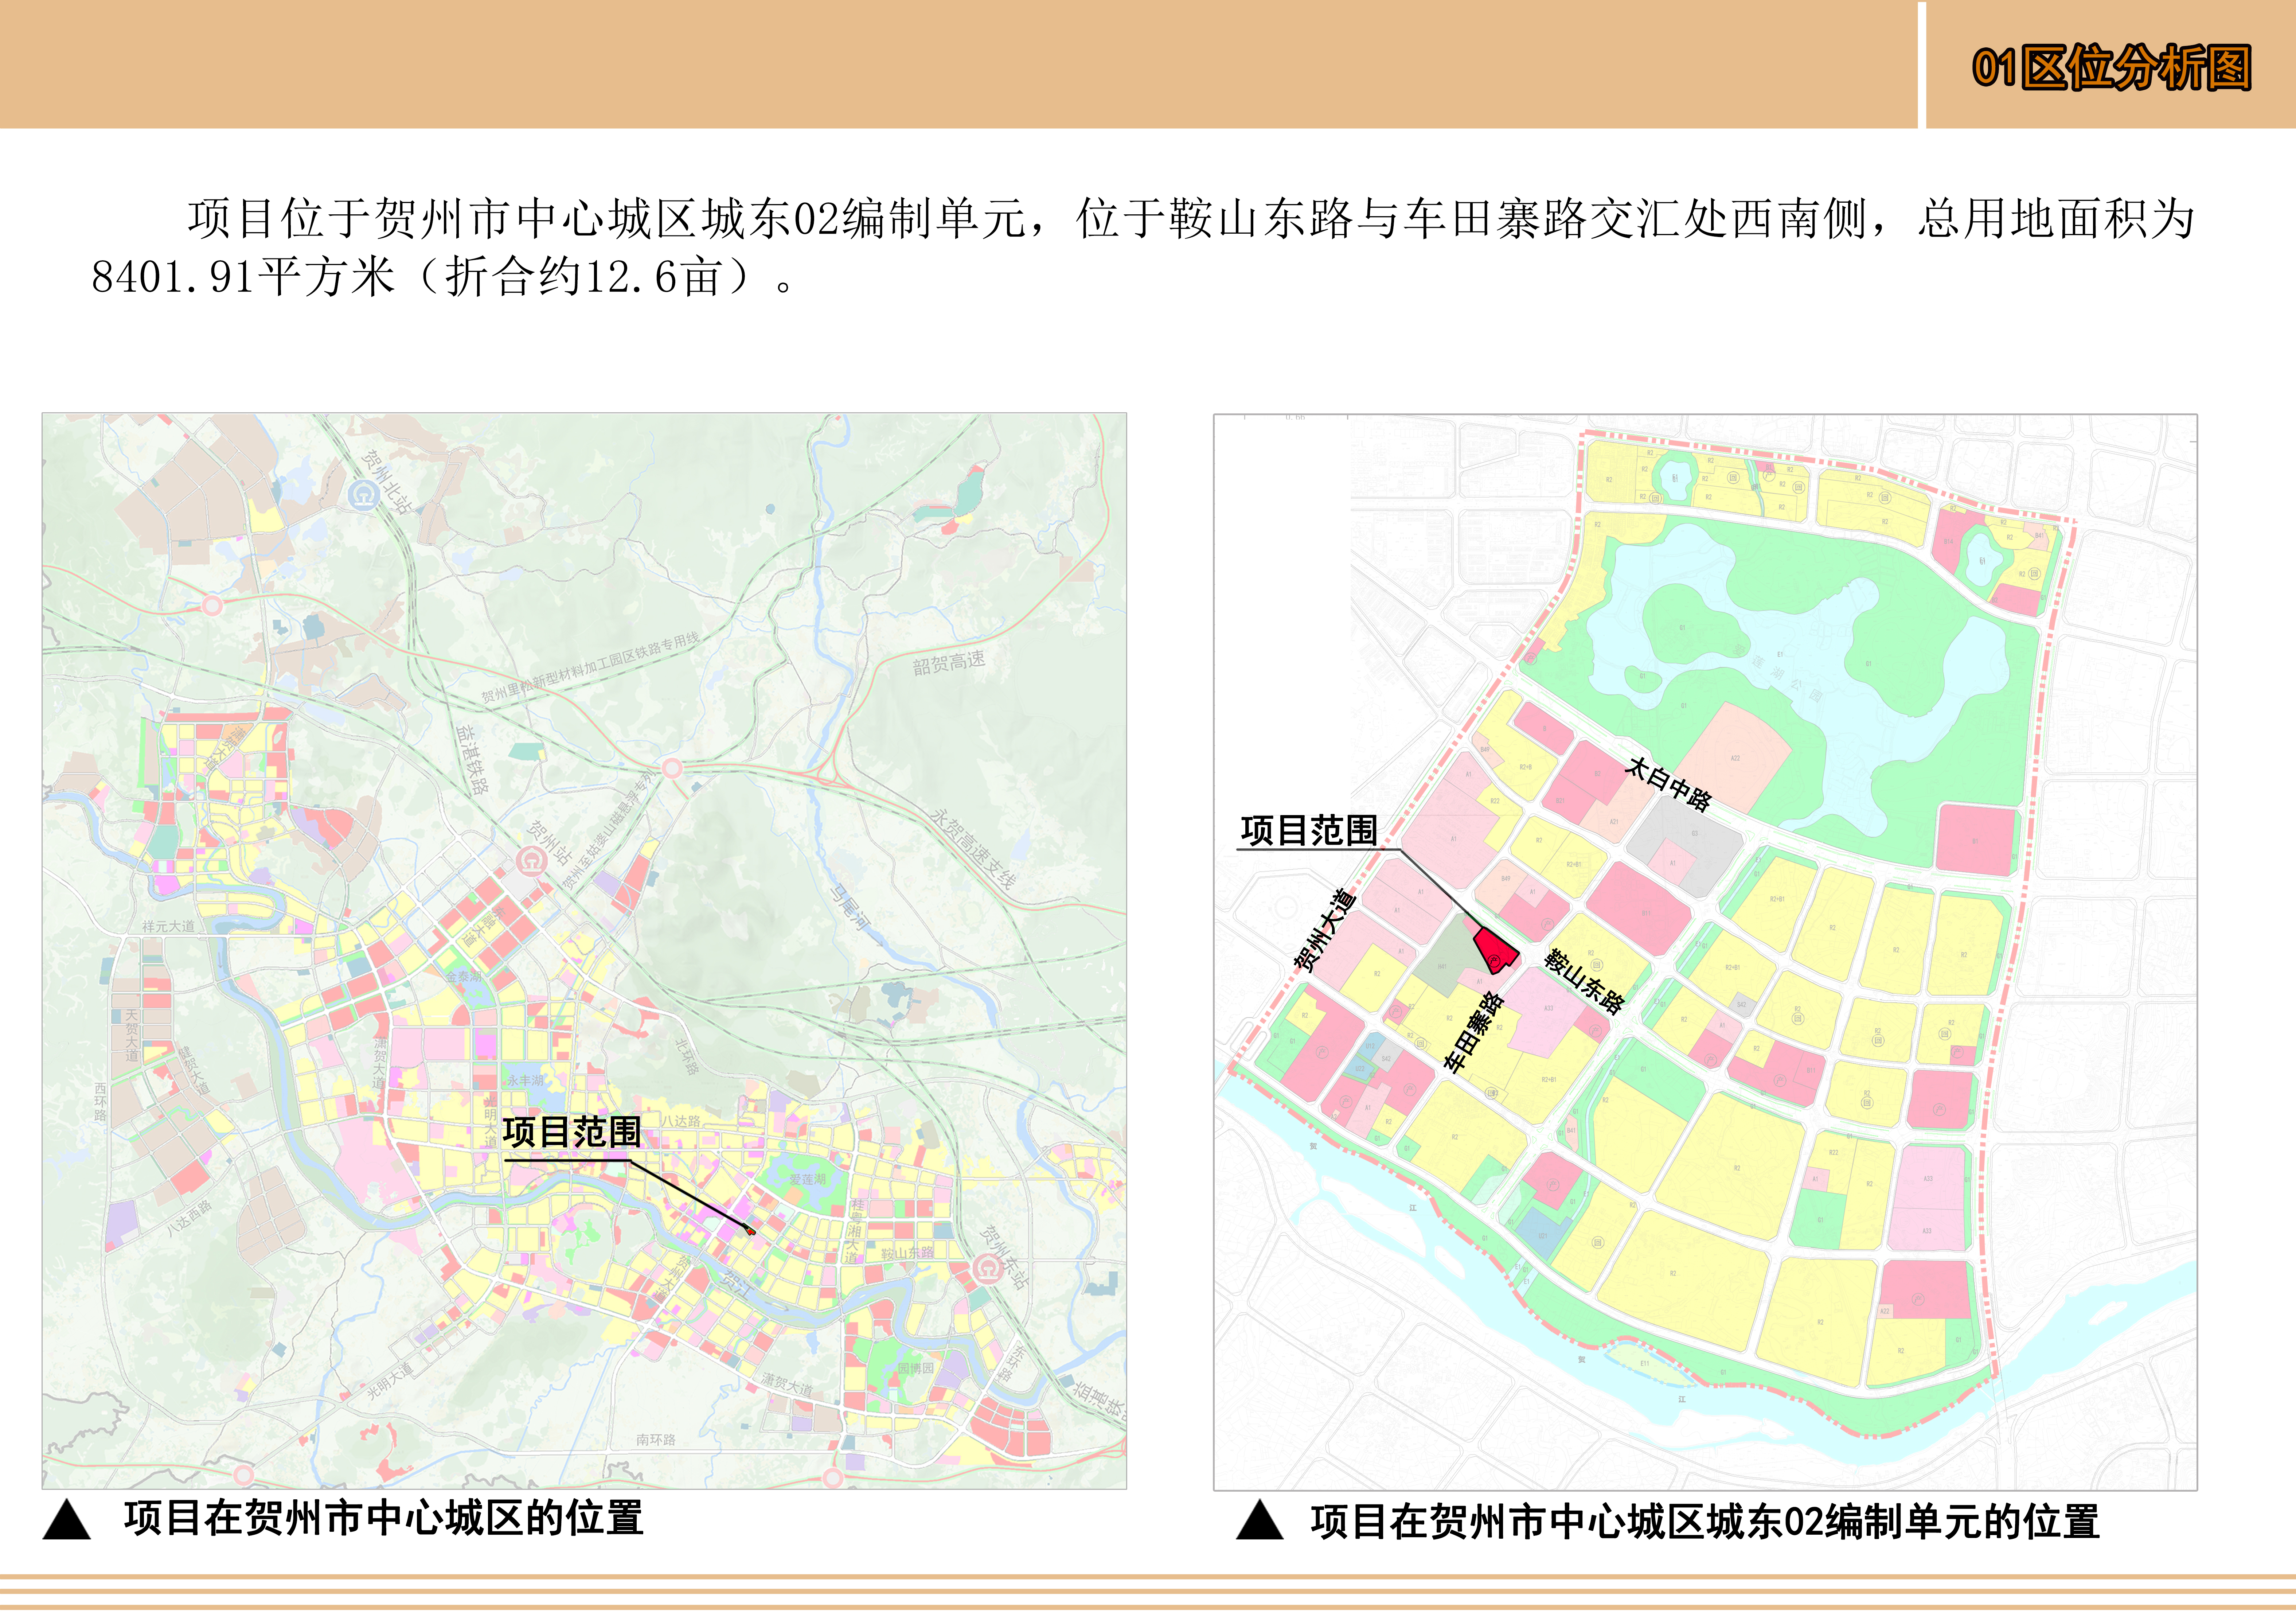2296x1624 pixels.
Task: Click the caption ending '城东02编制单元的位置'
Action: point(1705,1522)
